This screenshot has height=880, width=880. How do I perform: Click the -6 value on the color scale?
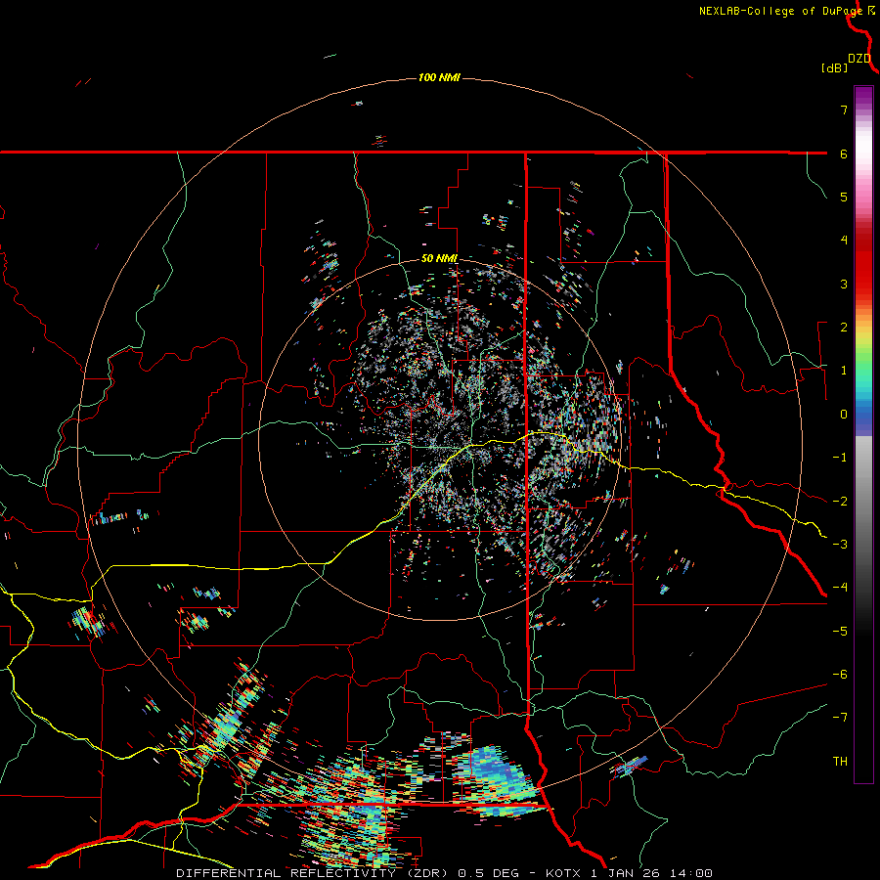pos(840,675)
